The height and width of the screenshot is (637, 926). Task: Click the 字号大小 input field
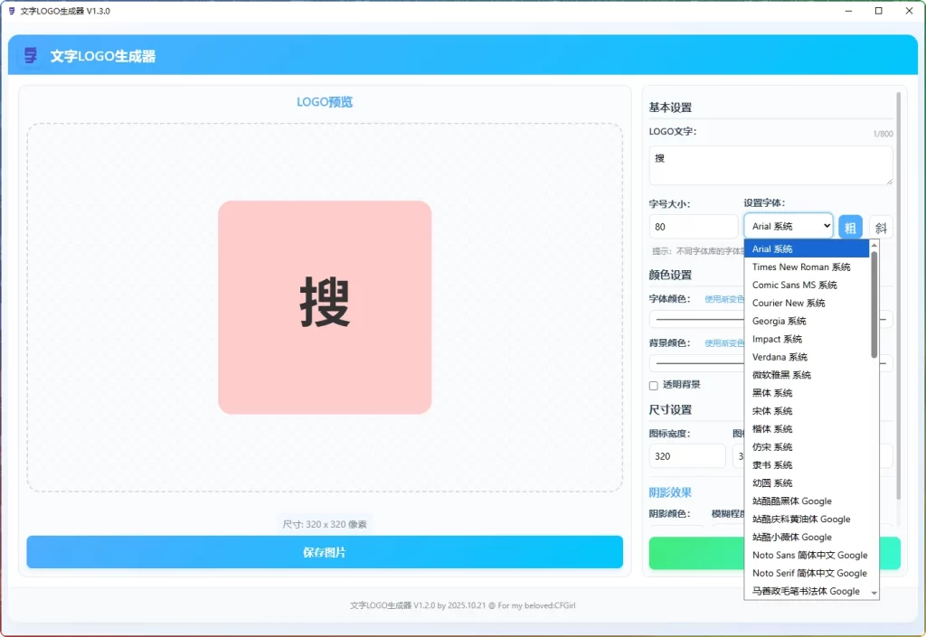[x=693, y=227]
